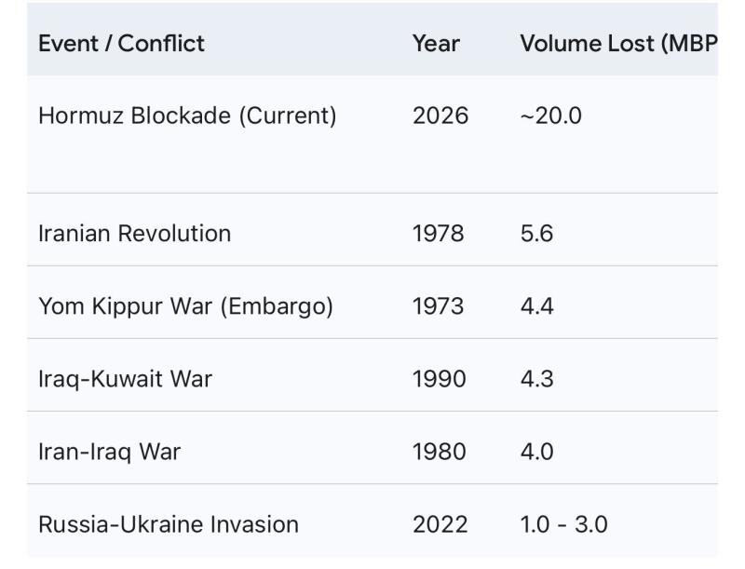Click the 4.0 volume value
Viewport: 745px width, 569px height.
click(536, 452)
